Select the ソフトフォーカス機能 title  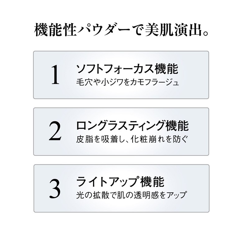click(x=127, y=69)
